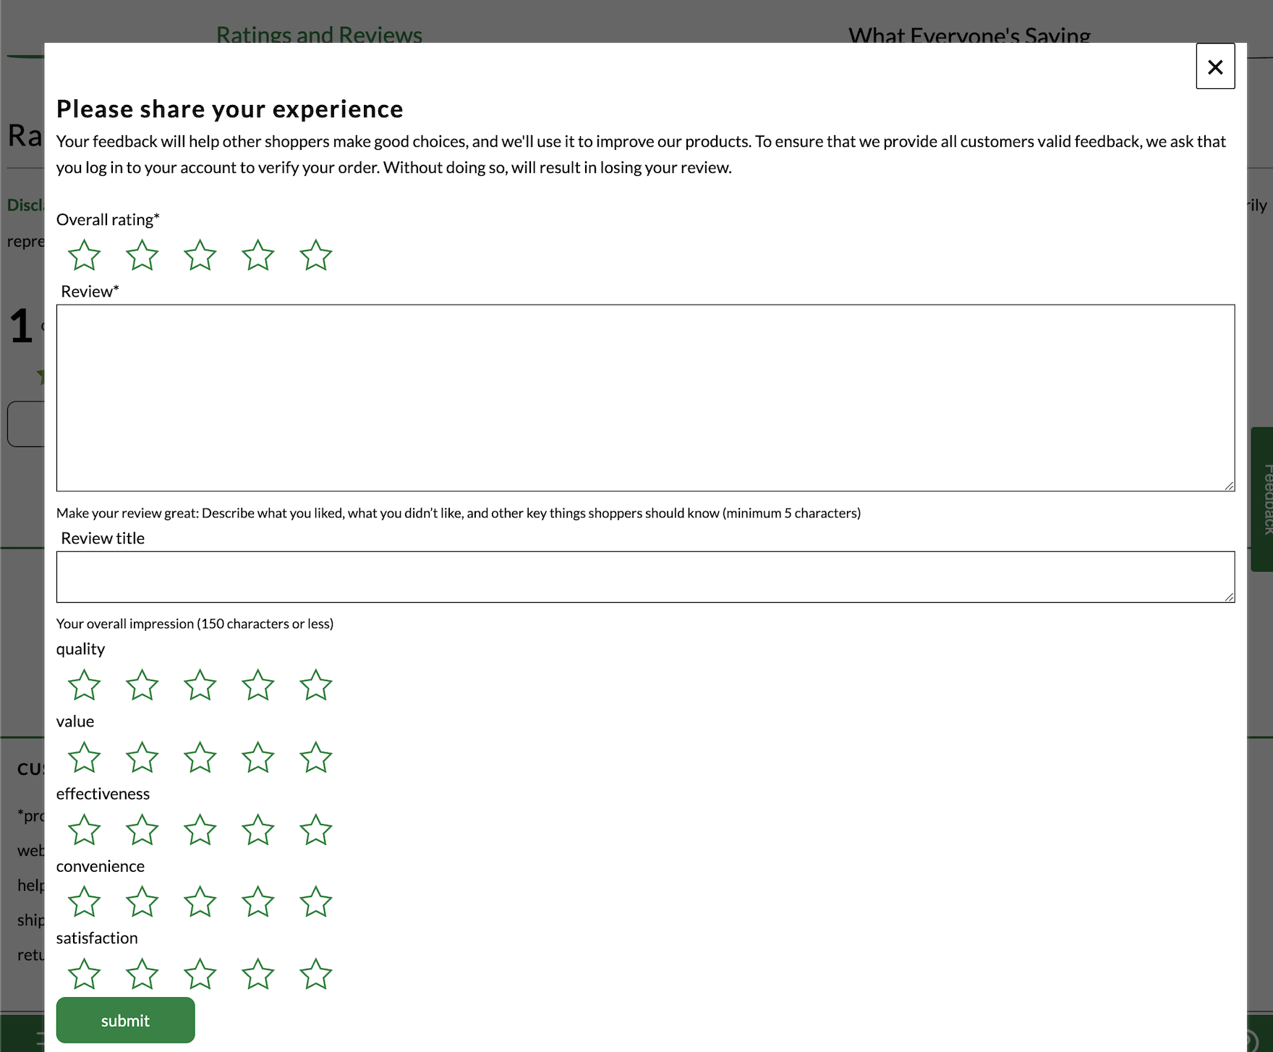Screen dimensions: 1273x1052
Task: Choose three stars for overall rating
Action: (200, 255)
